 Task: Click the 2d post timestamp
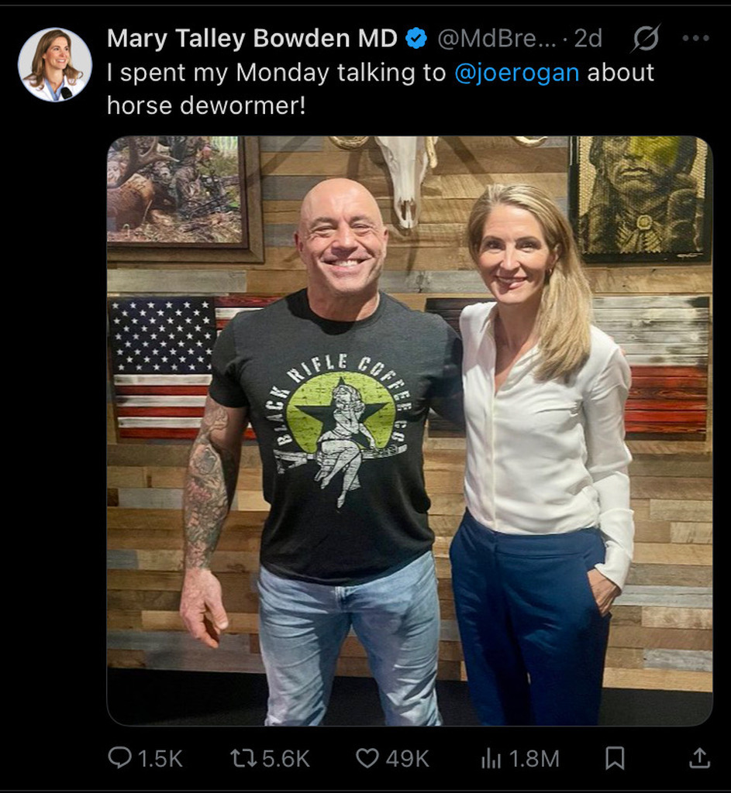click(588, 38)
